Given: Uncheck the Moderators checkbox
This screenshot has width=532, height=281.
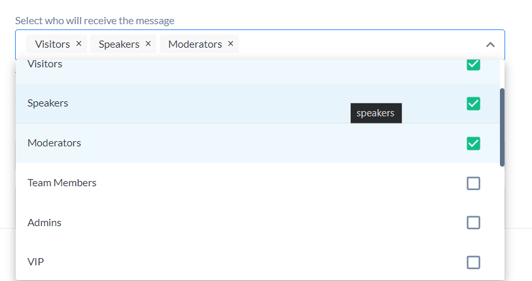Looking at the screenshot, I should click(473, 143).
